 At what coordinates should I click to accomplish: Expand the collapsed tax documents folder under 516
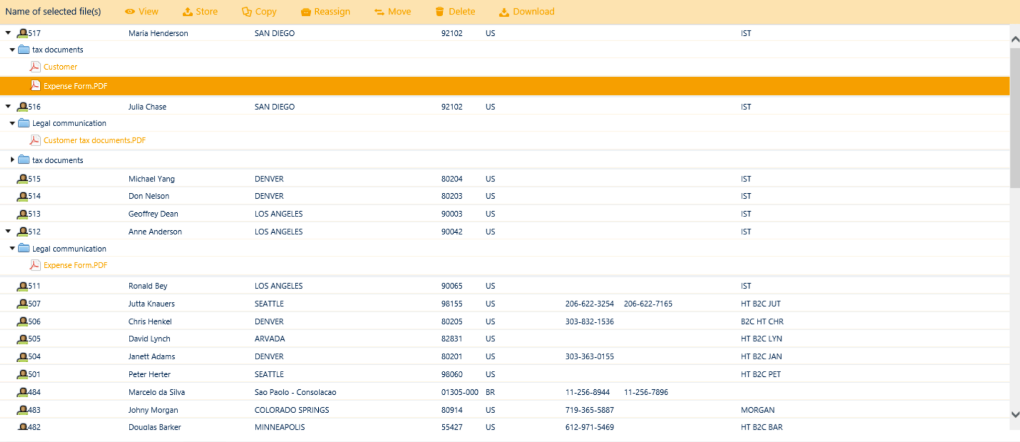12,159
